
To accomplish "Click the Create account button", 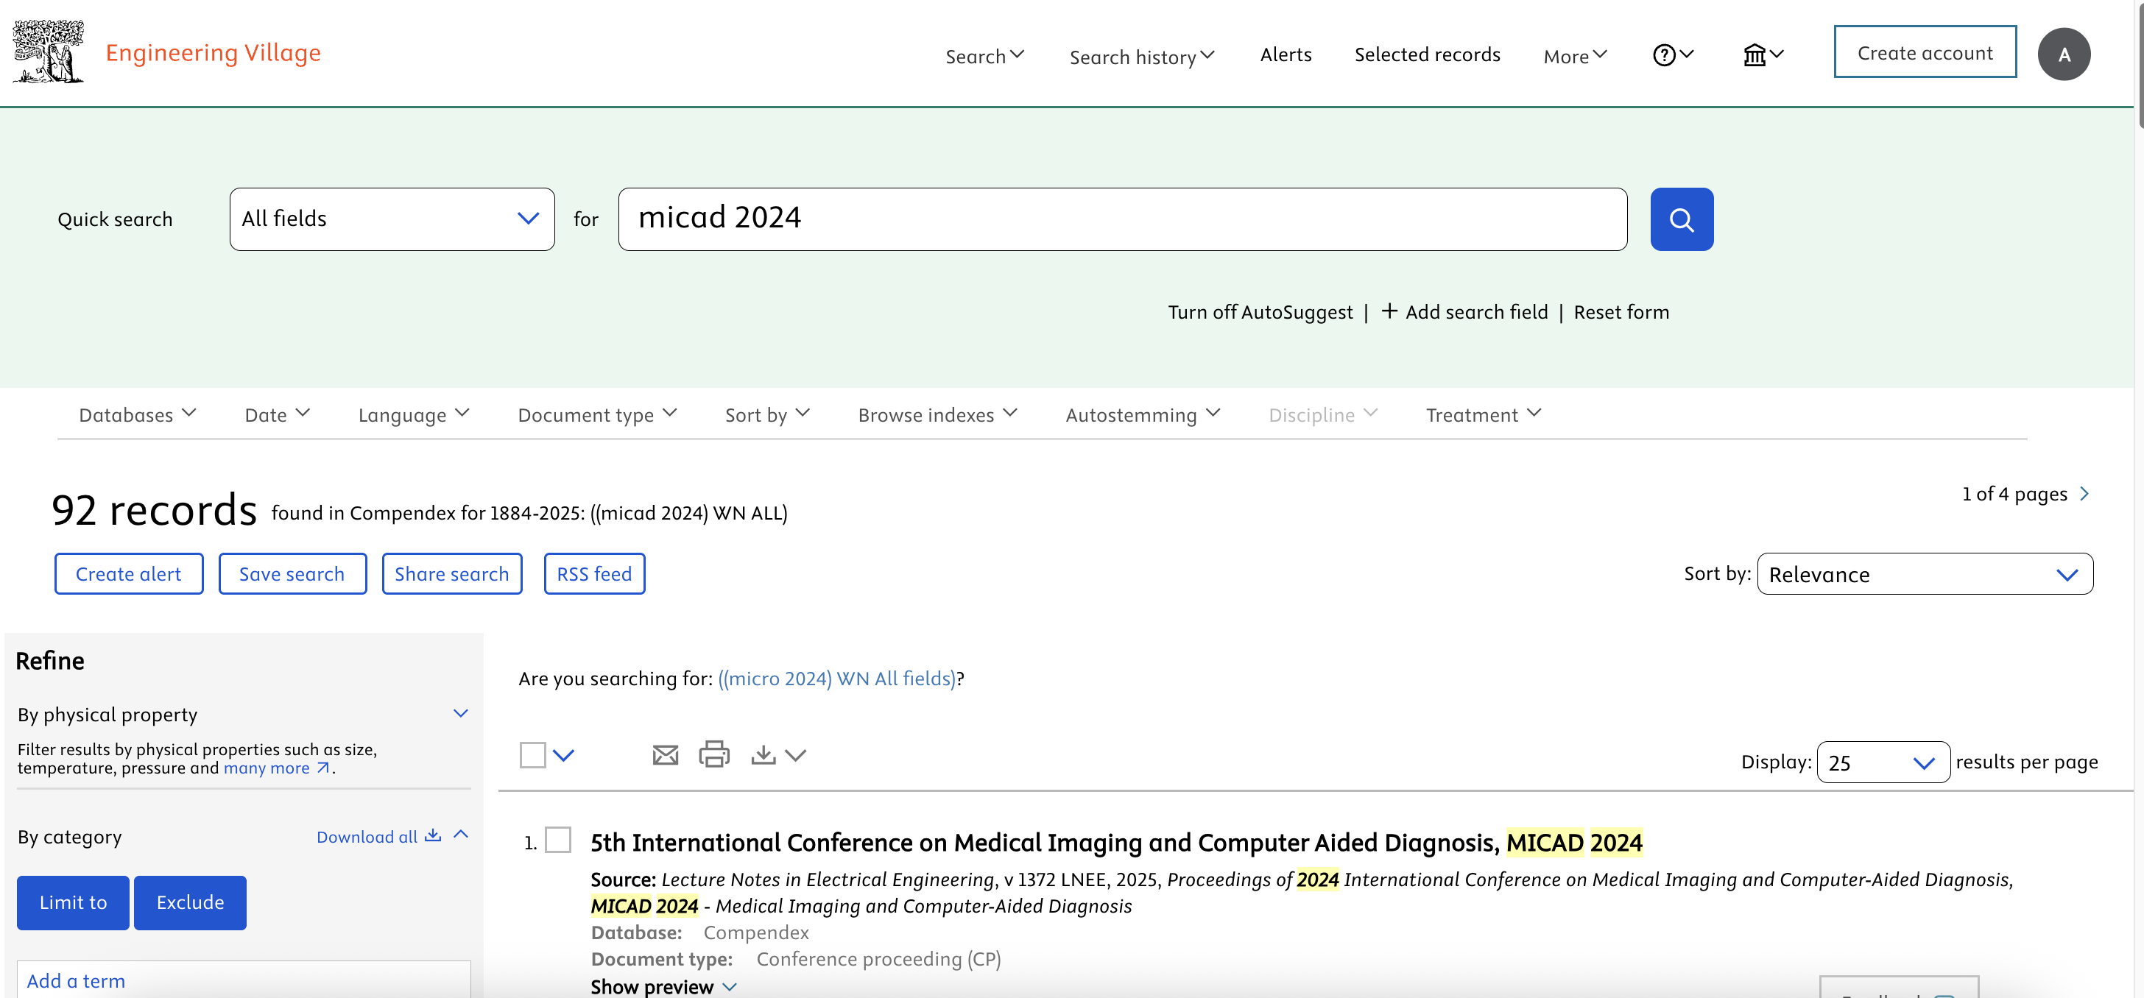I will pos(1925,52).
